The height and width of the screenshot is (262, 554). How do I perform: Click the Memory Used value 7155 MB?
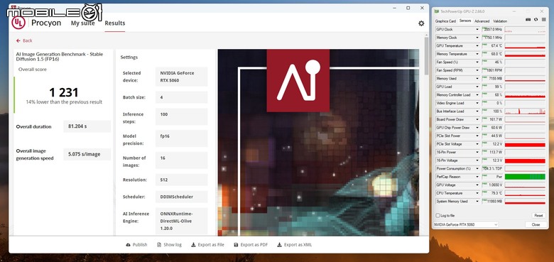pyautogui.click(x=492, y=78)
